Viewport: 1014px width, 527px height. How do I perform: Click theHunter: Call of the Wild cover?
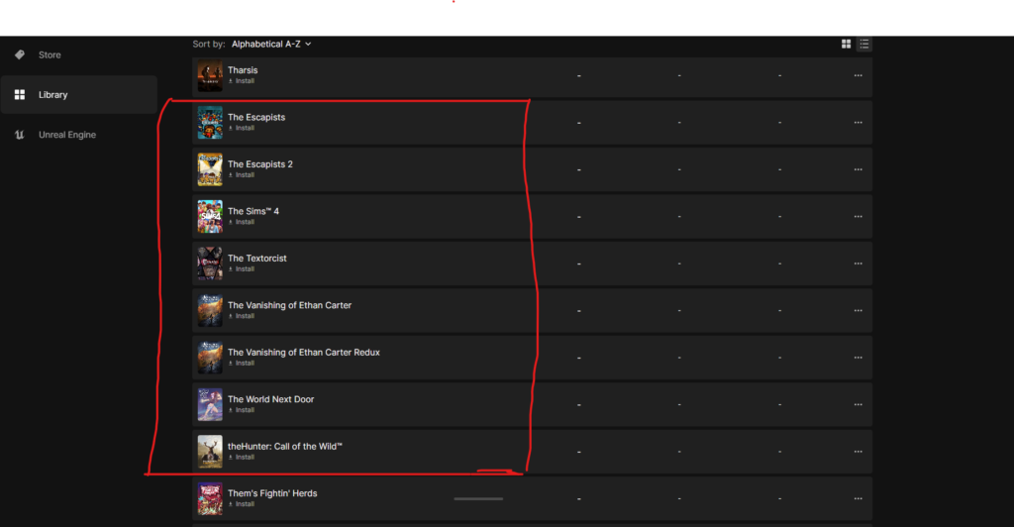(x=210, y=452)
